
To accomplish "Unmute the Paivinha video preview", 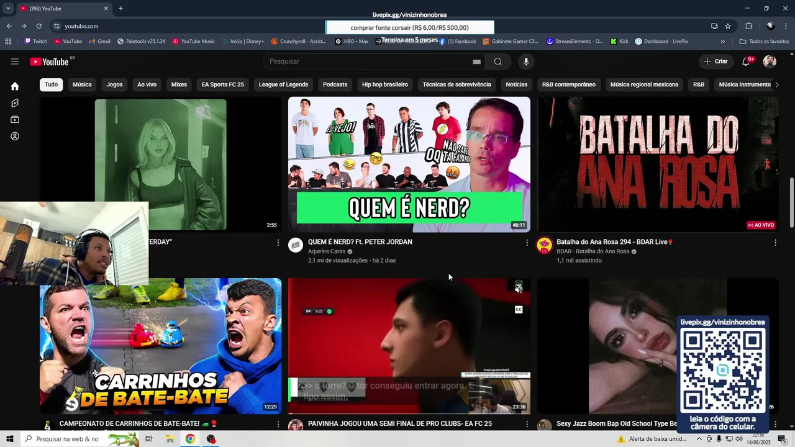I will pos(519,288).
